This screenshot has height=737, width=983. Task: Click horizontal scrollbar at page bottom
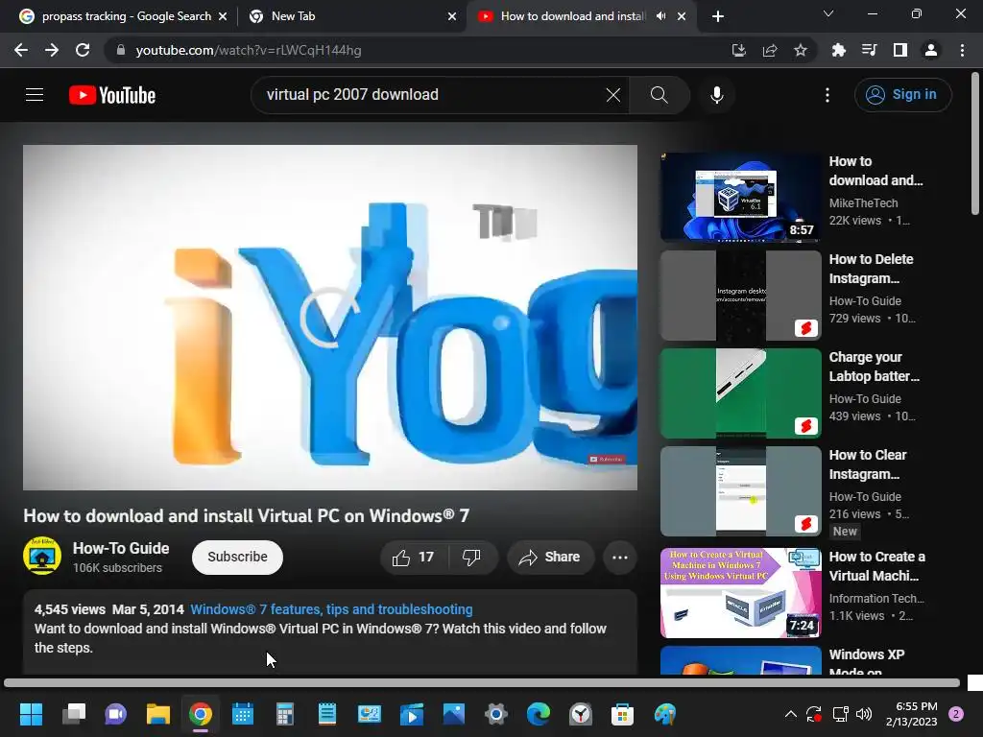click(482, 682)
